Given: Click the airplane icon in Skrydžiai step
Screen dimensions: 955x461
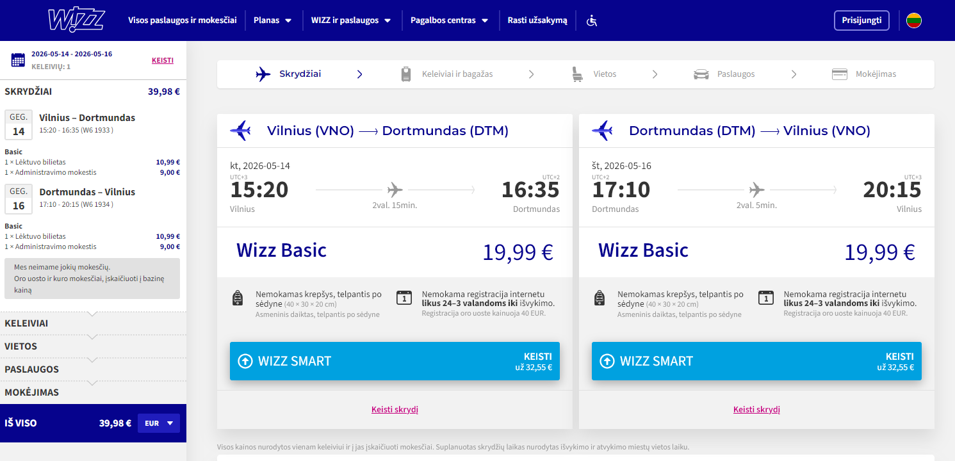Looking at the screenshot, I should pyautogui.click(x=263, y=74).
